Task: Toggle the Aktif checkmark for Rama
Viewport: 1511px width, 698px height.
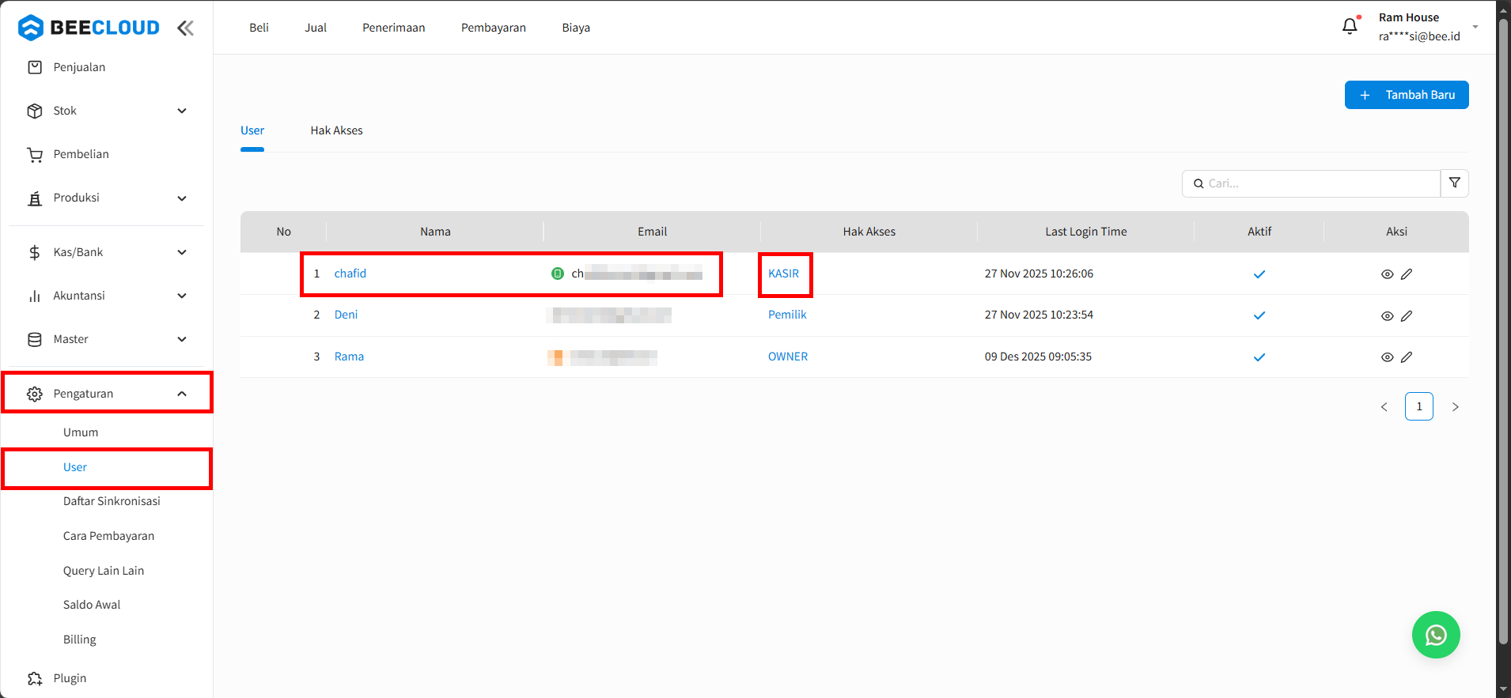Action: click(1259, 357)
